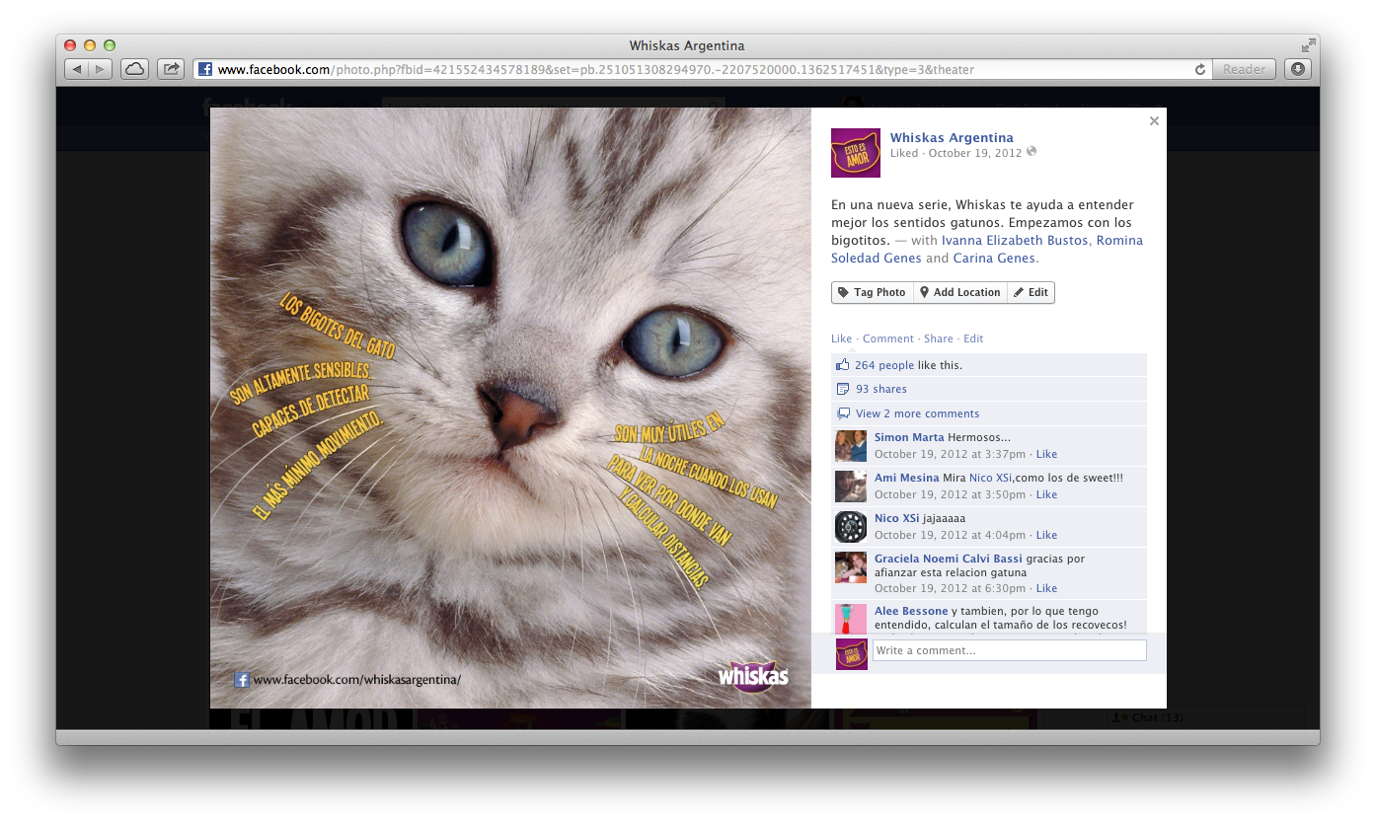This screenshot has height=823, width=1376.
Task: Go forward with Safari's forward arrow
Action: click(x=101, y=69)
